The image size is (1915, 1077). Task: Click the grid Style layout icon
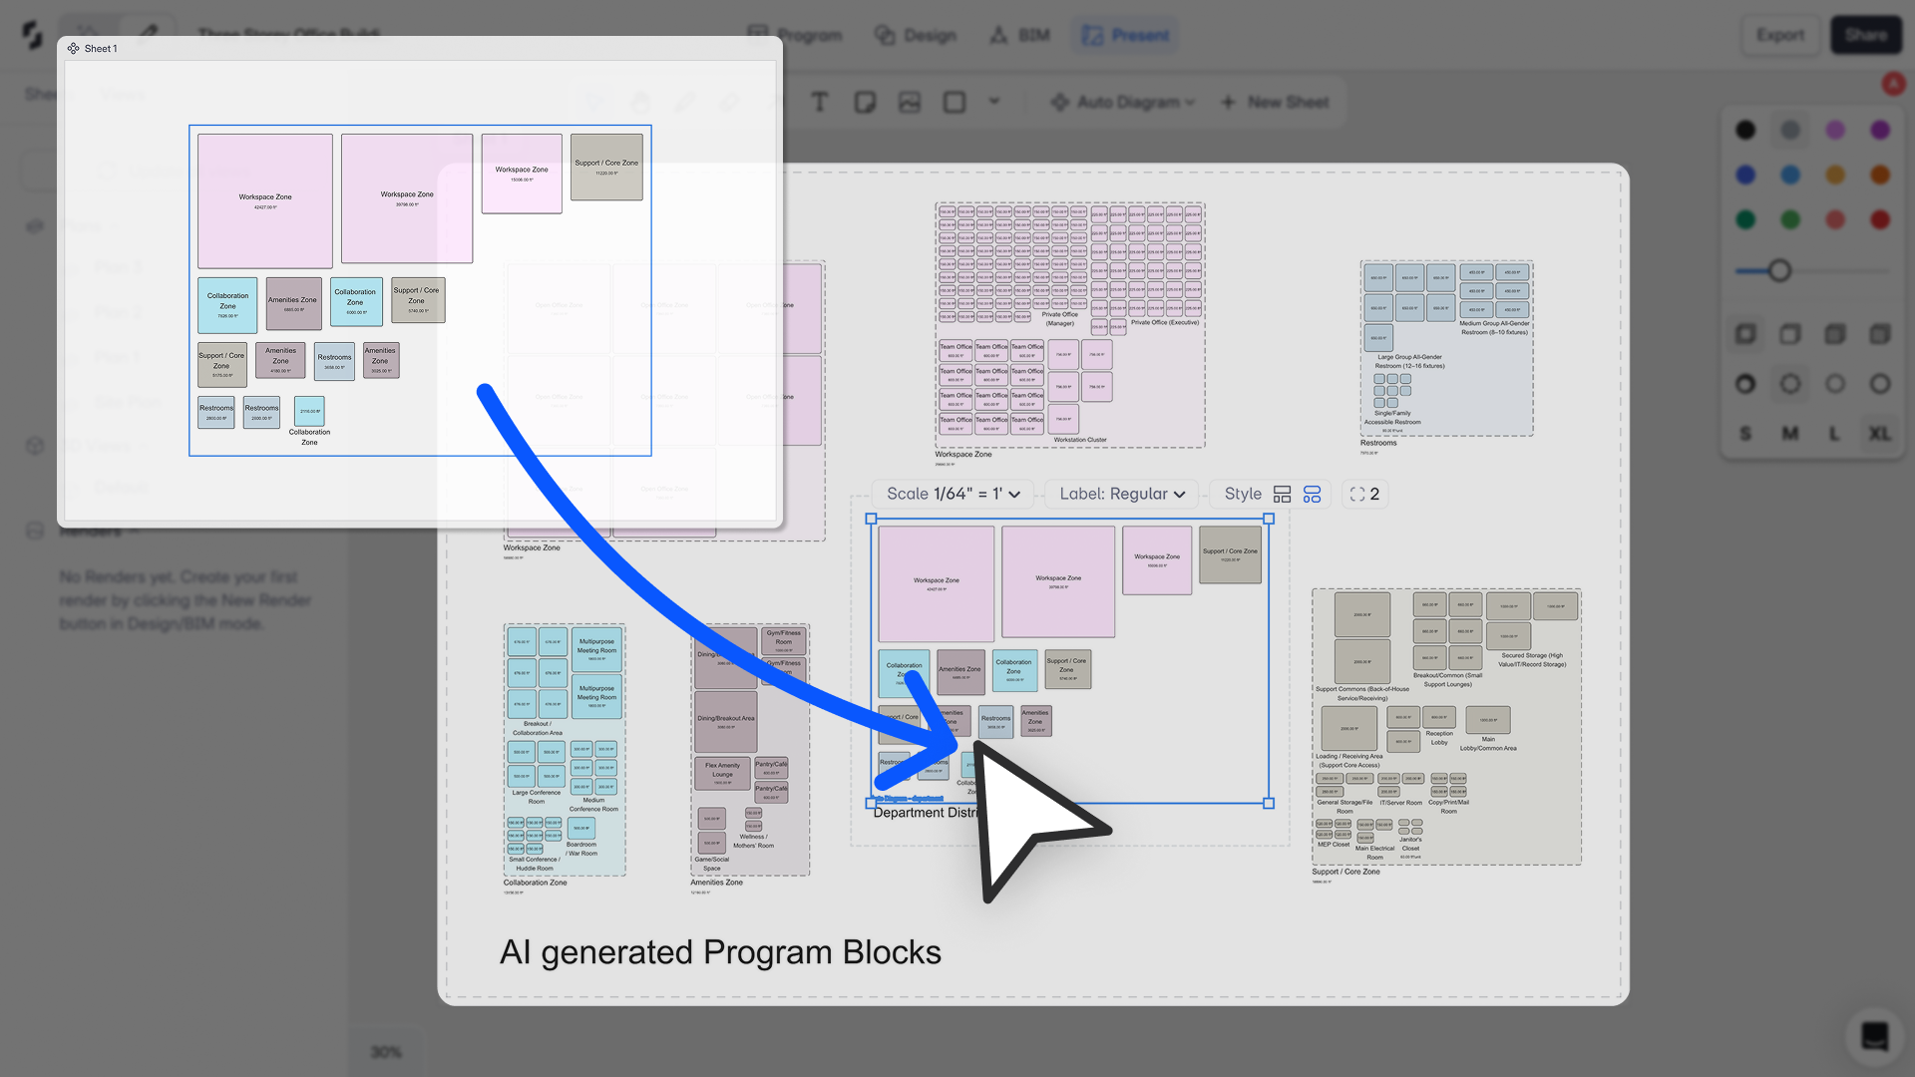tap(1283, 494)
